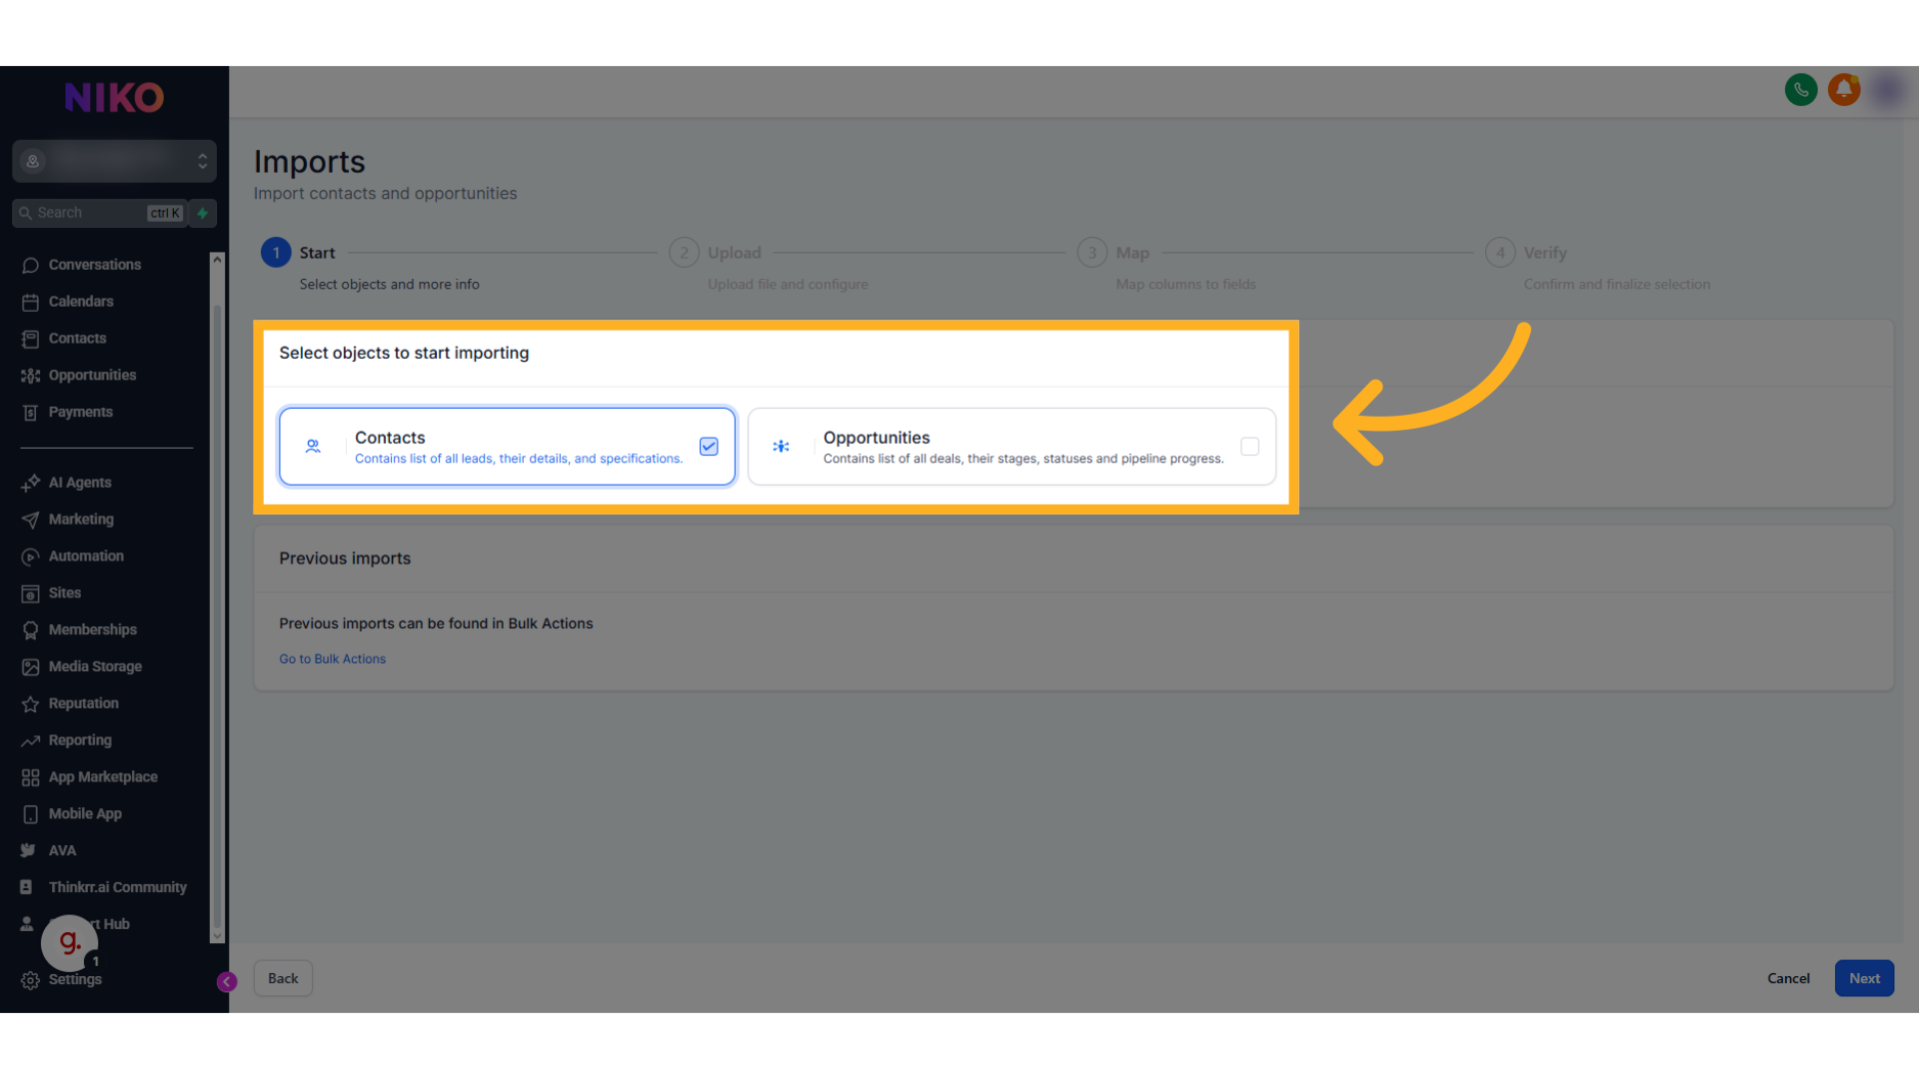Click the Next button
This screenshot has height=1079, width=1919.
pyautogui.click(x=1863, y=978)
